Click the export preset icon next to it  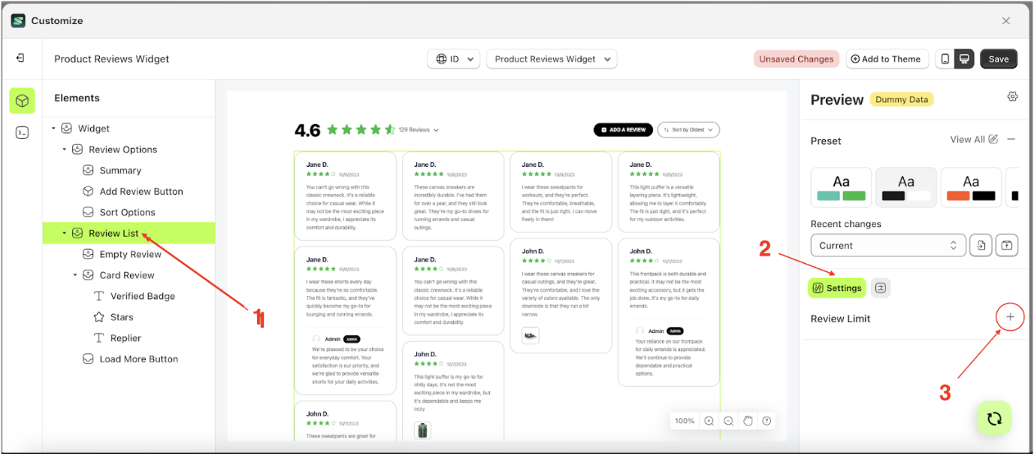[x=1007, y=245]
